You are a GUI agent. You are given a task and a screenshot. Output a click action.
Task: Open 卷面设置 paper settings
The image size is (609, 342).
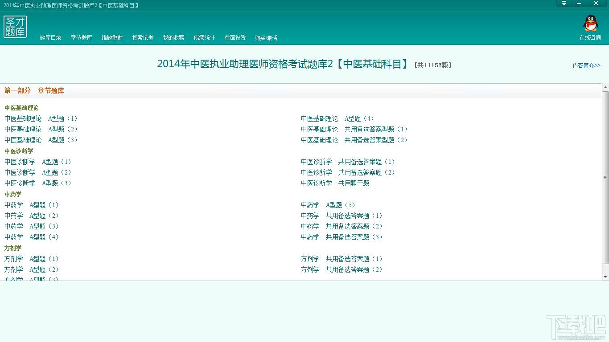pyautogui.click(x=235, y=38)
